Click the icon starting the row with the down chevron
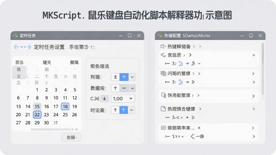The width and height of the screenshot is (276, 155). coord(163,55)
